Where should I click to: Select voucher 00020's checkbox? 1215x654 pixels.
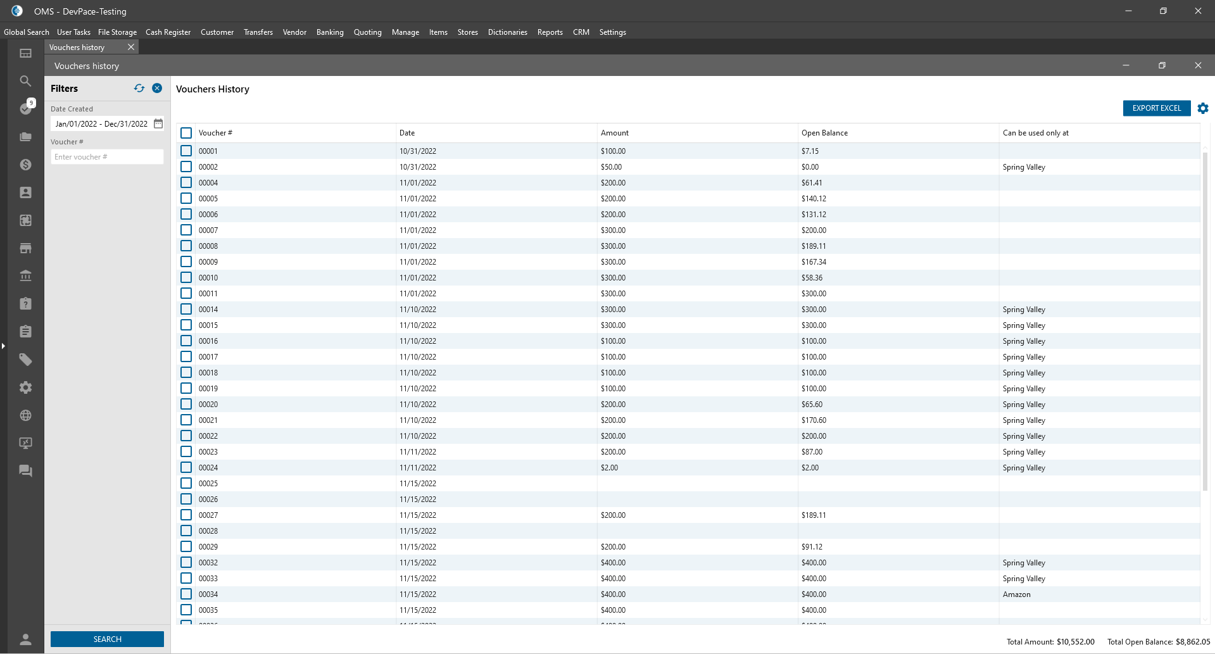pos(186,404)
